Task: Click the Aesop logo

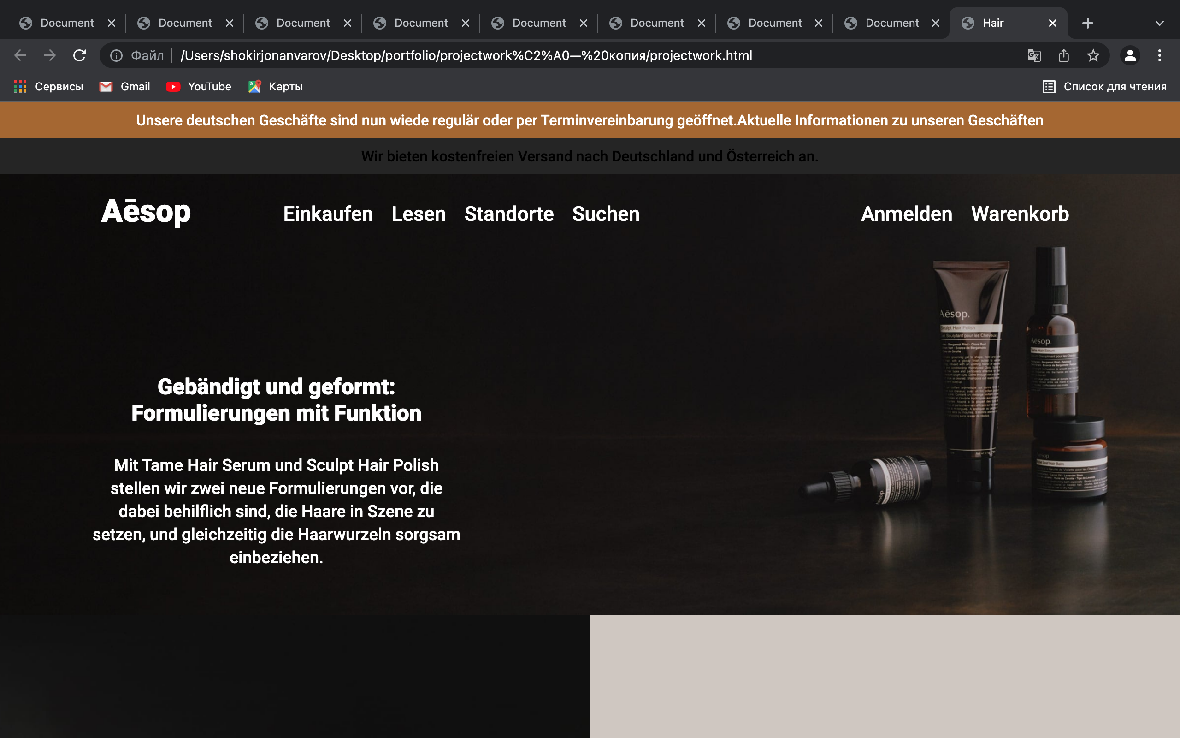Action: click(146, 213)
